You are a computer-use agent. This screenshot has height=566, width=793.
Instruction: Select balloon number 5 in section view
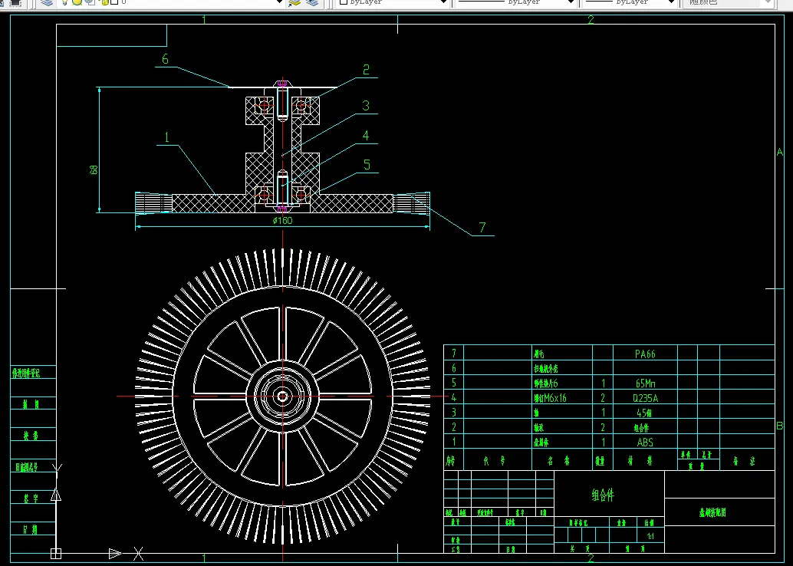[x=367, y=165]
